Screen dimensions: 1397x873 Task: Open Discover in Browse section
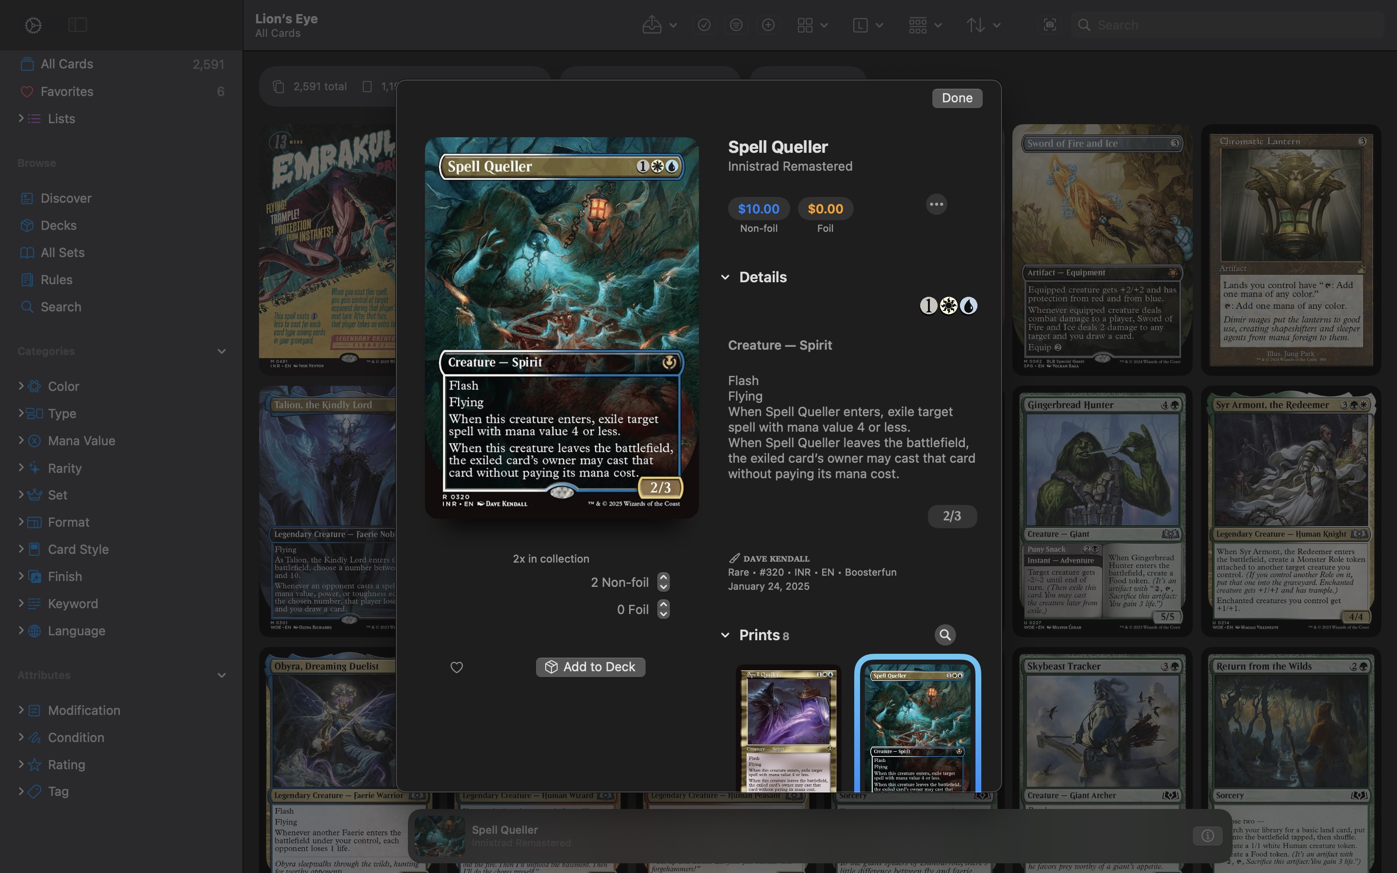121,198
